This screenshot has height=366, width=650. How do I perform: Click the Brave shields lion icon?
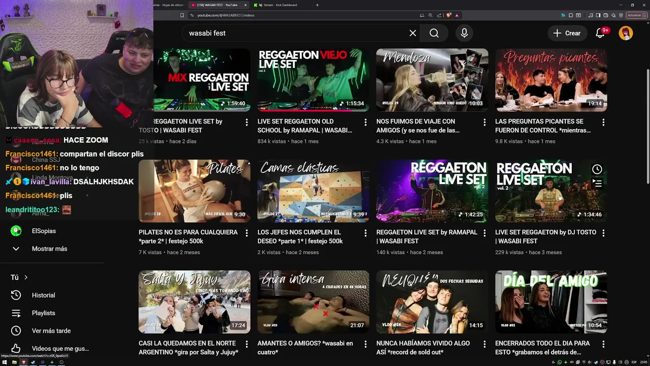tap(448, 15)
